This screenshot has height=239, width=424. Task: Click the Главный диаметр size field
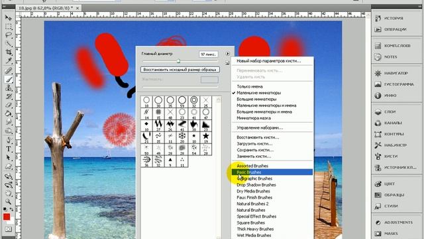(x=208, y=54)
